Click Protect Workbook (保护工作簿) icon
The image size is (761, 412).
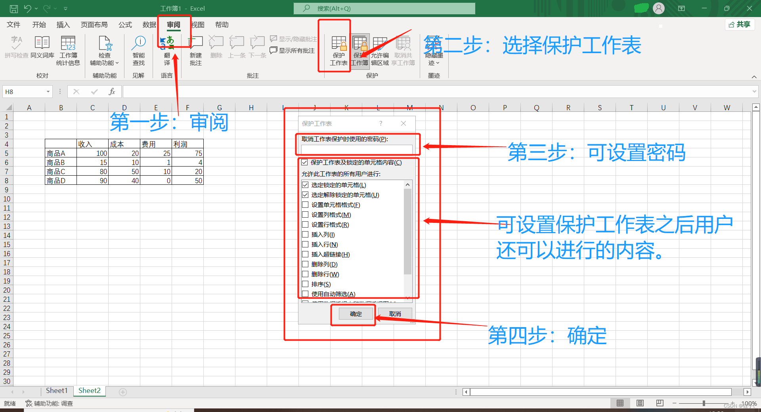[x=360, y=43]
